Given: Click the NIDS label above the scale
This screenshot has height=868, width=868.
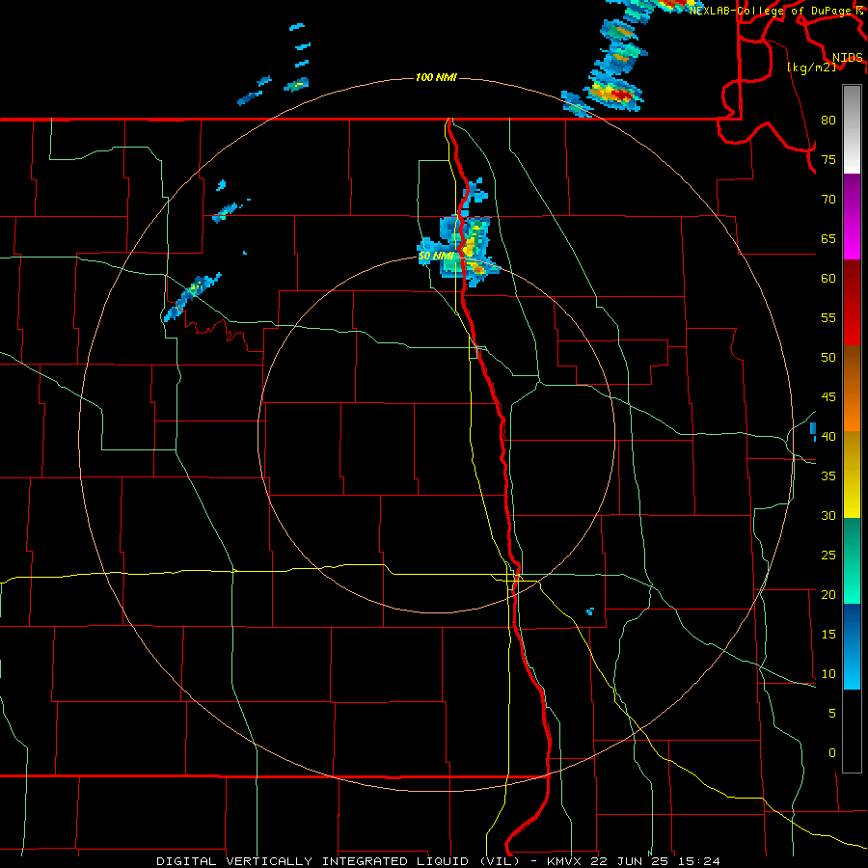Looking at the screenshot, I should 848,58.
